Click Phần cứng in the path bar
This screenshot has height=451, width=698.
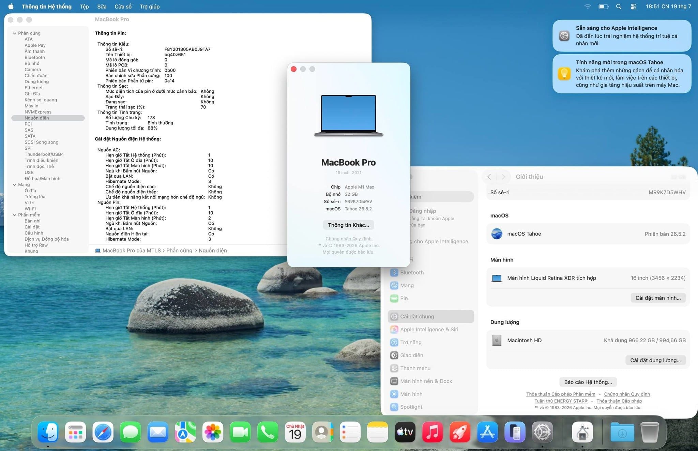179,251
